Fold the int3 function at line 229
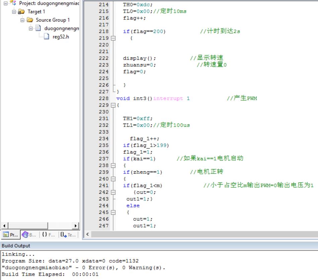 [x=113, y=105]
